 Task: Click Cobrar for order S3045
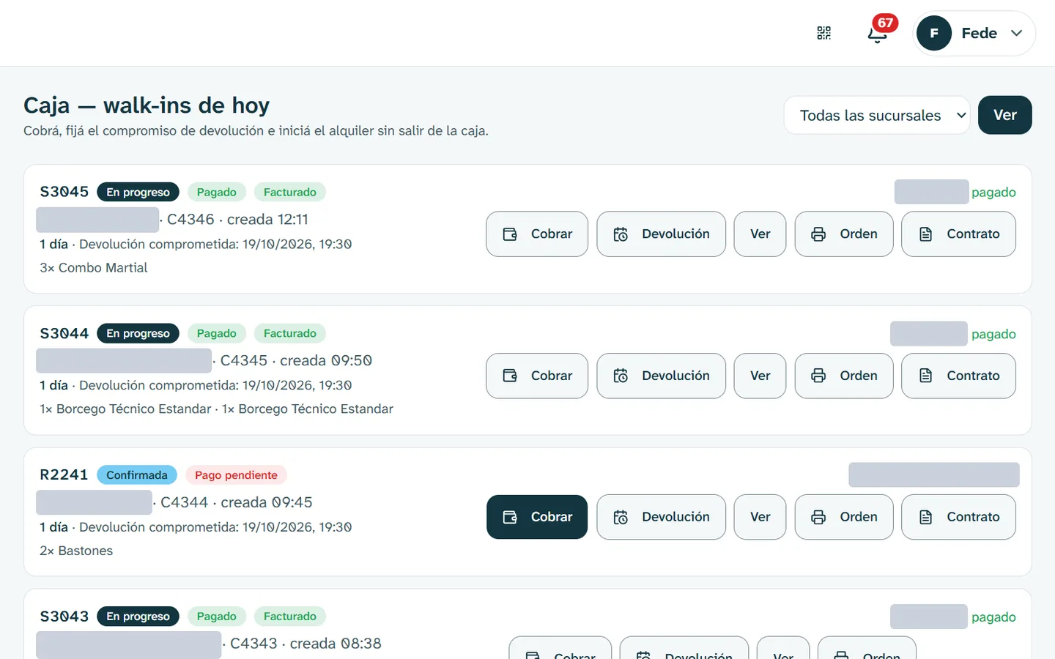coord(537,234)
